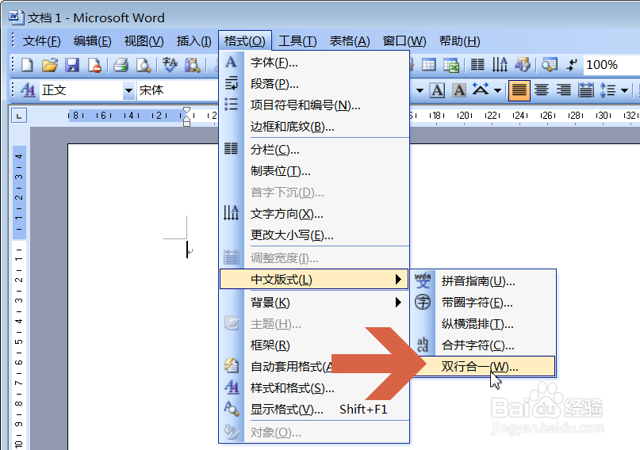Choose 框架(R) menu item
The height and width of the screenshot is (450, 640).
tap(314, 345)
